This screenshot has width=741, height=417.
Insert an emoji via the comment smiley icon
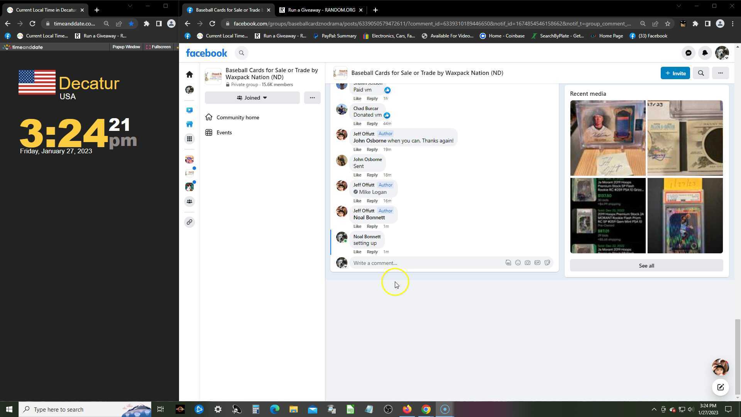518,263
